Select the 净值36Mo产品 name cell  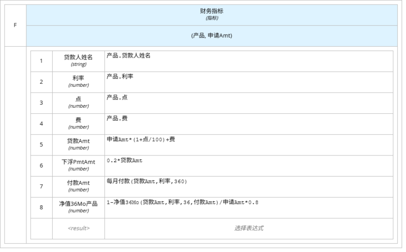coord(78,207)
